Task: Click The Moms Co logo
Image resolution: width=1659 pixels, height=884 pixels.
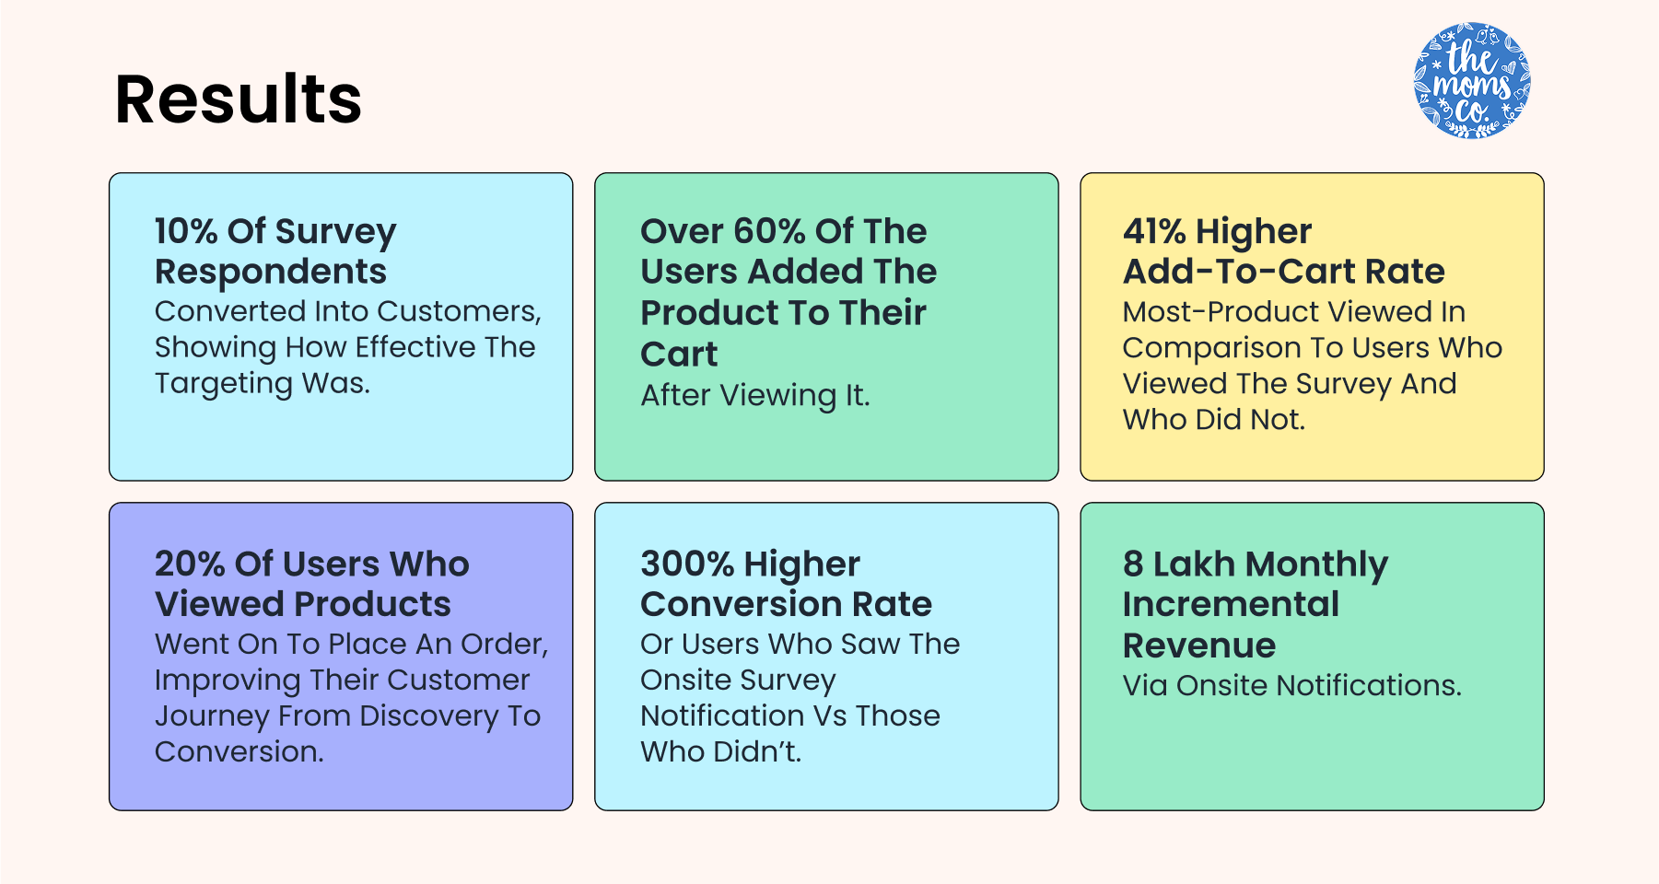Action: (x=1471, y=81)
